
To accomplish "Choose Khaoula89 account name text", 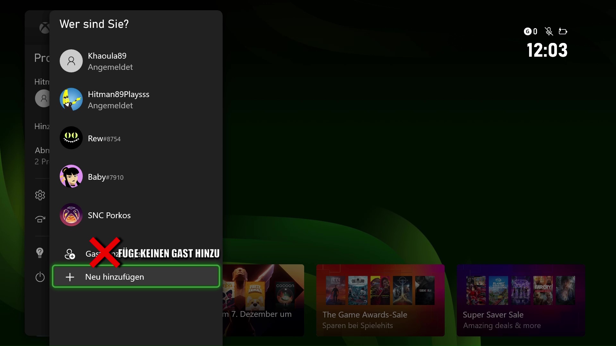I will coord(107,56).
